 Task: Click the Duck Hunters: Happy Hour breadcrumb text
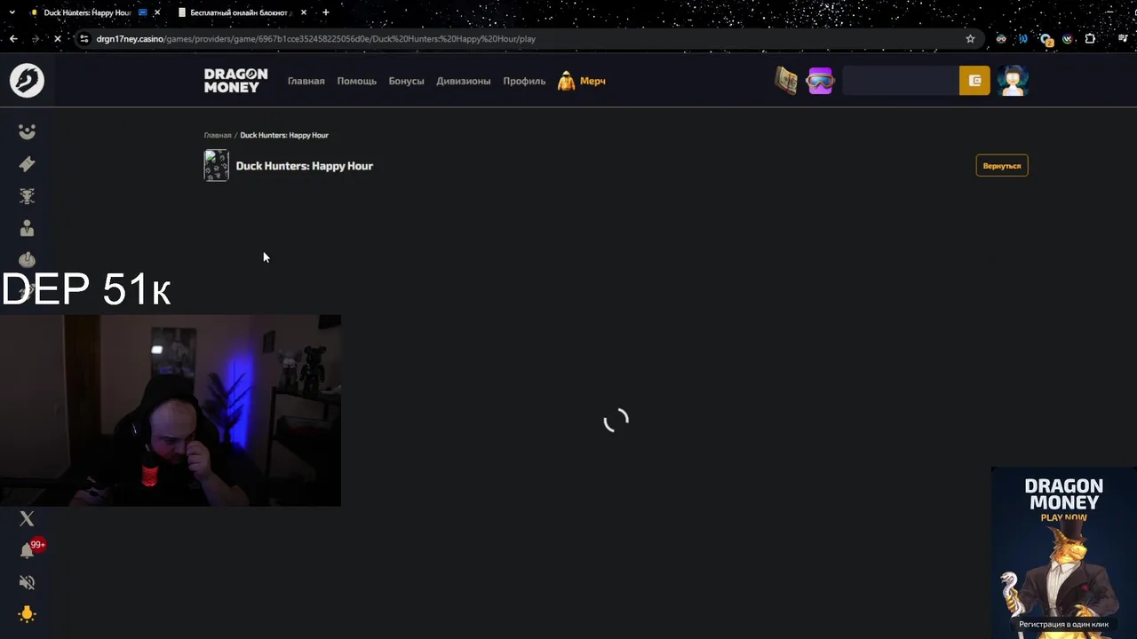pos(284,135)
